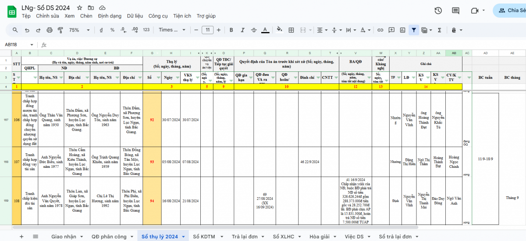Open zoom level 75% dropdown
Screen dimensions: 526x241
pos(80,30)
